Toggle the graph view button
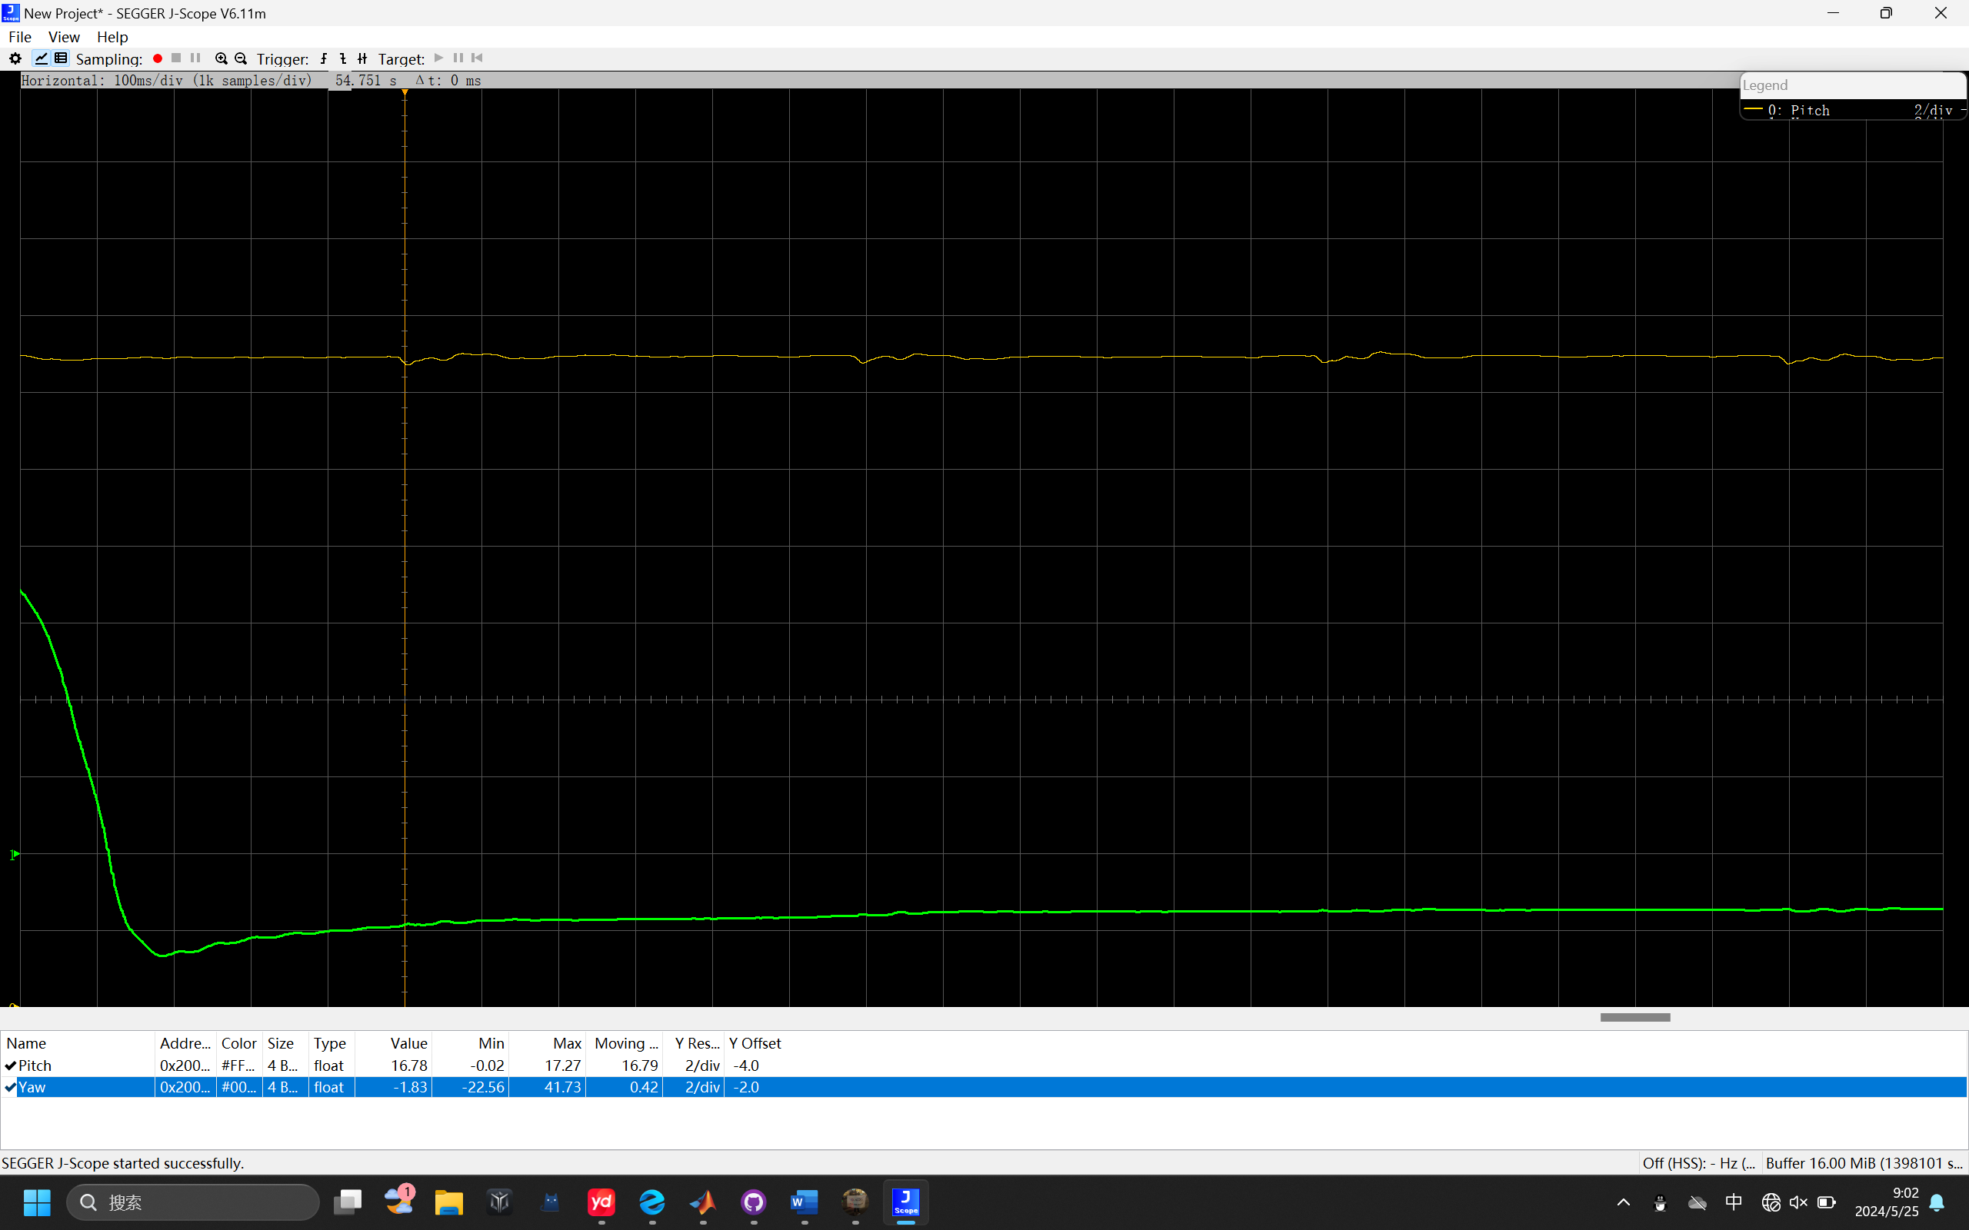 point(41,58)
